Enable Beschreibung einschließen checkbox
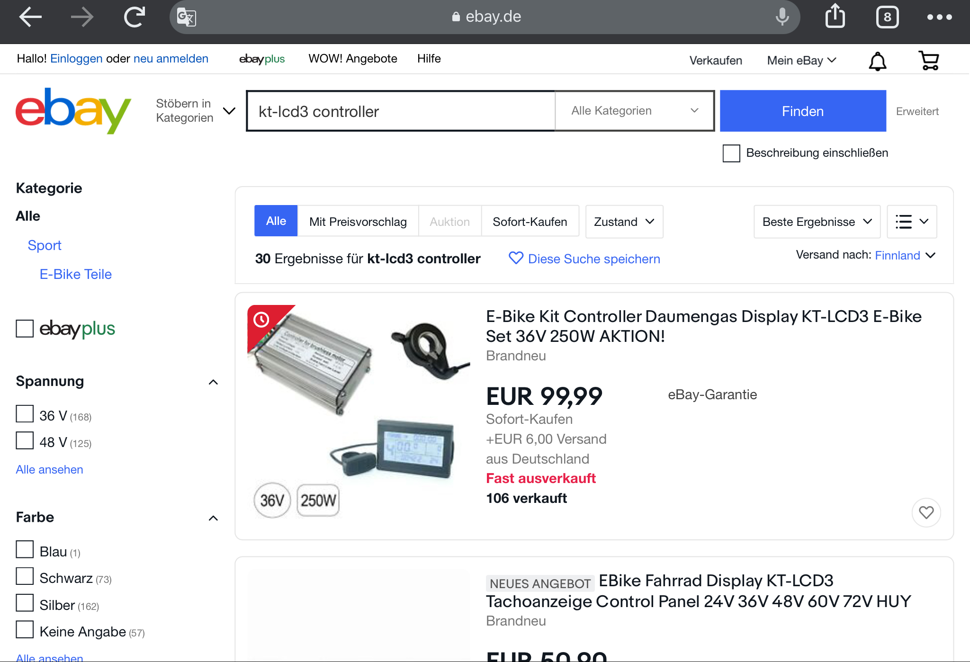The height and width of the screenshot is (662, 970). pos(731,153)
